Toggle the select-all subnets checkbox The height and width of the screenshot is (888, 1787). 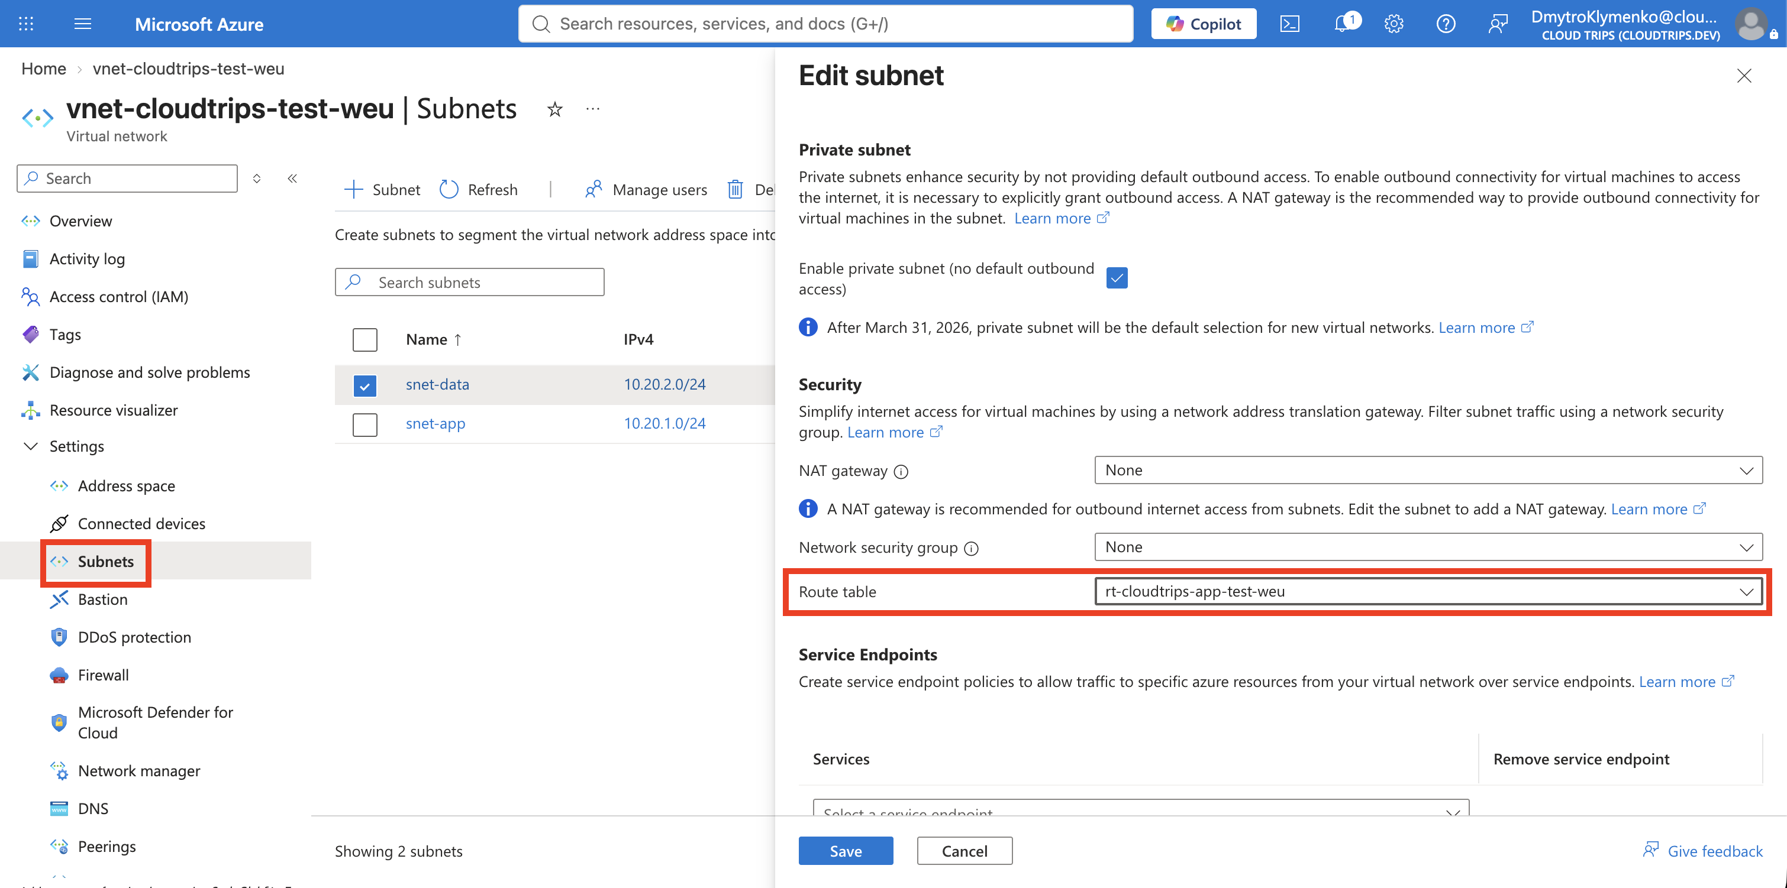[365, 340]
